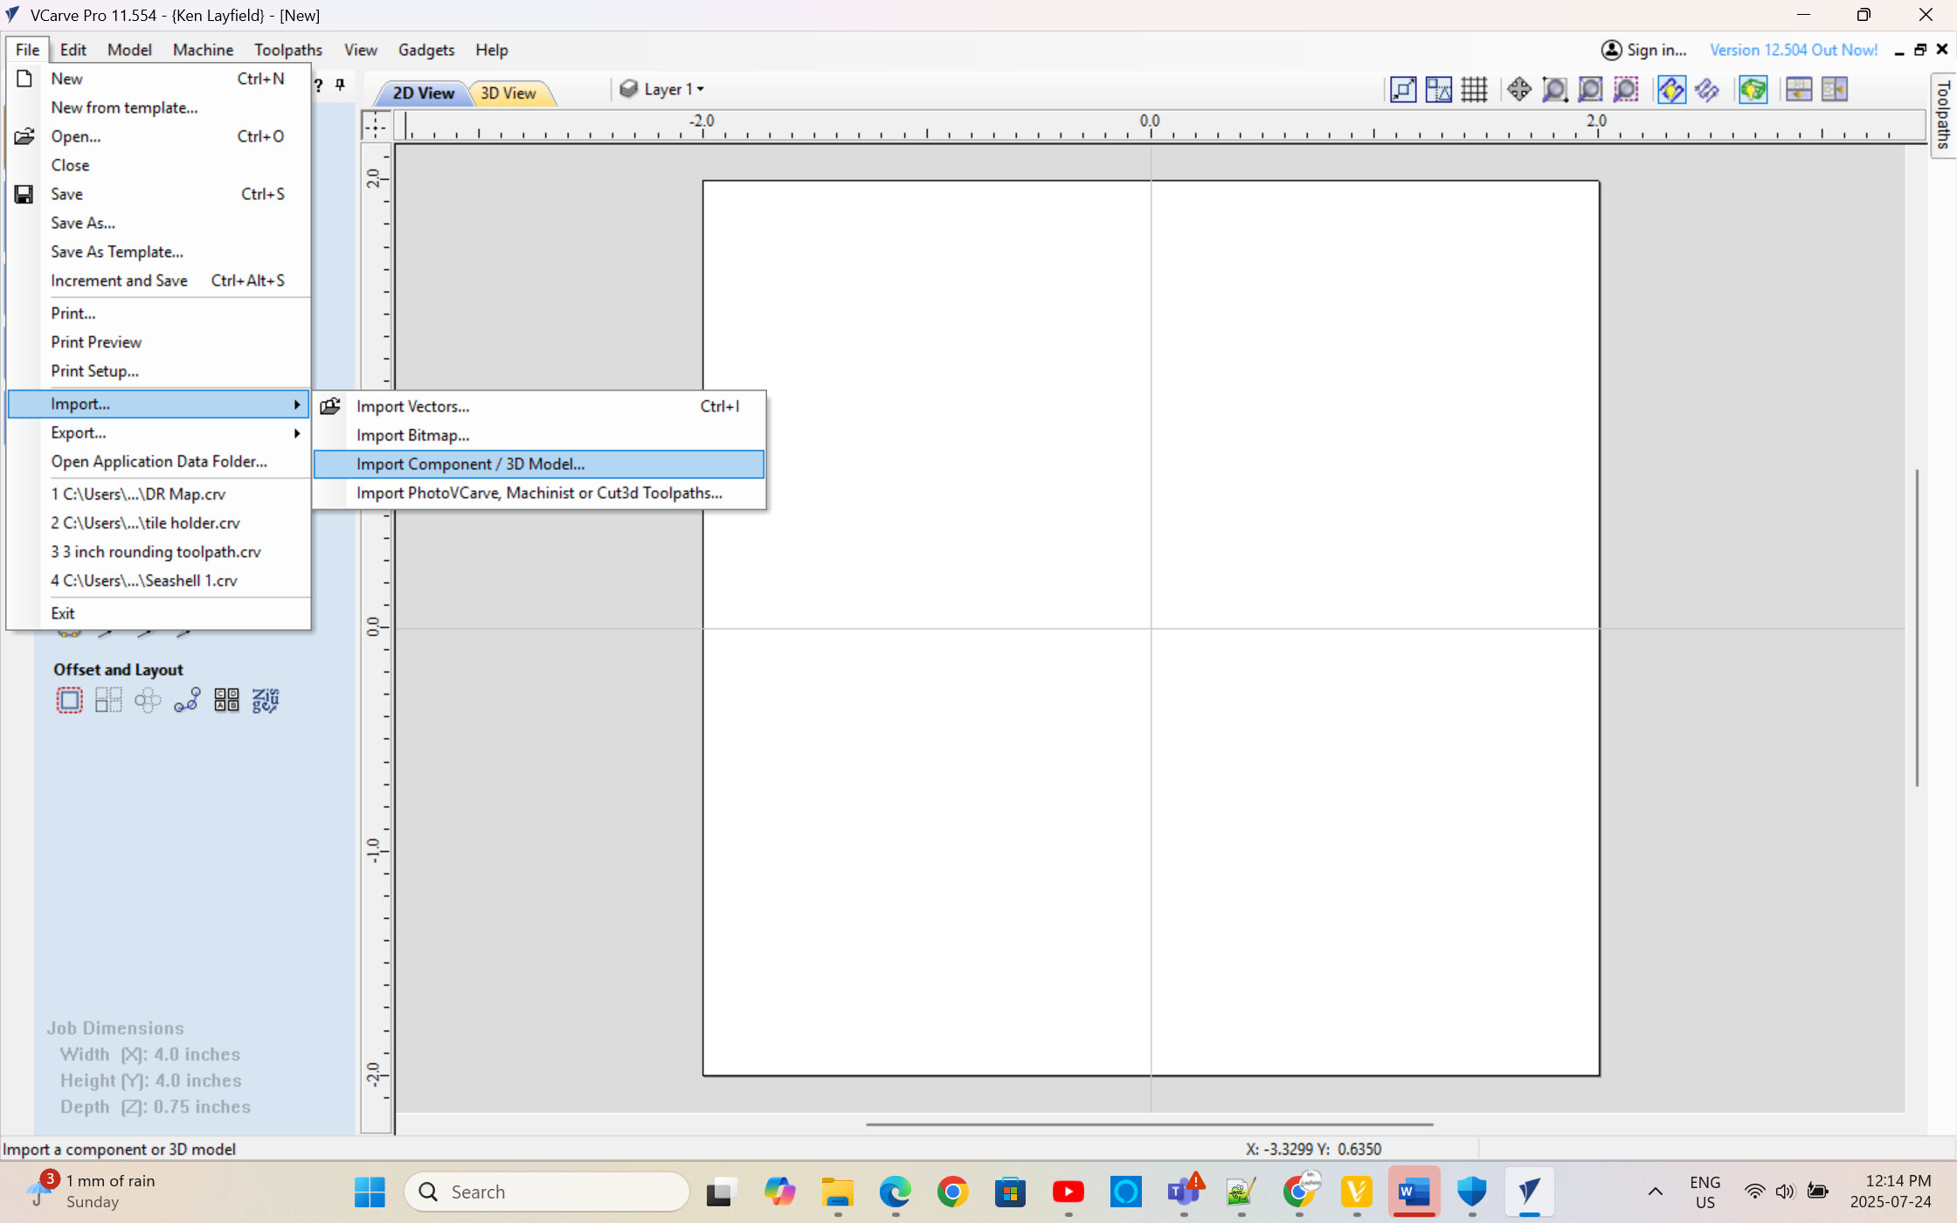
Task: Open the Help menu
Action: [x=492, y=50]
